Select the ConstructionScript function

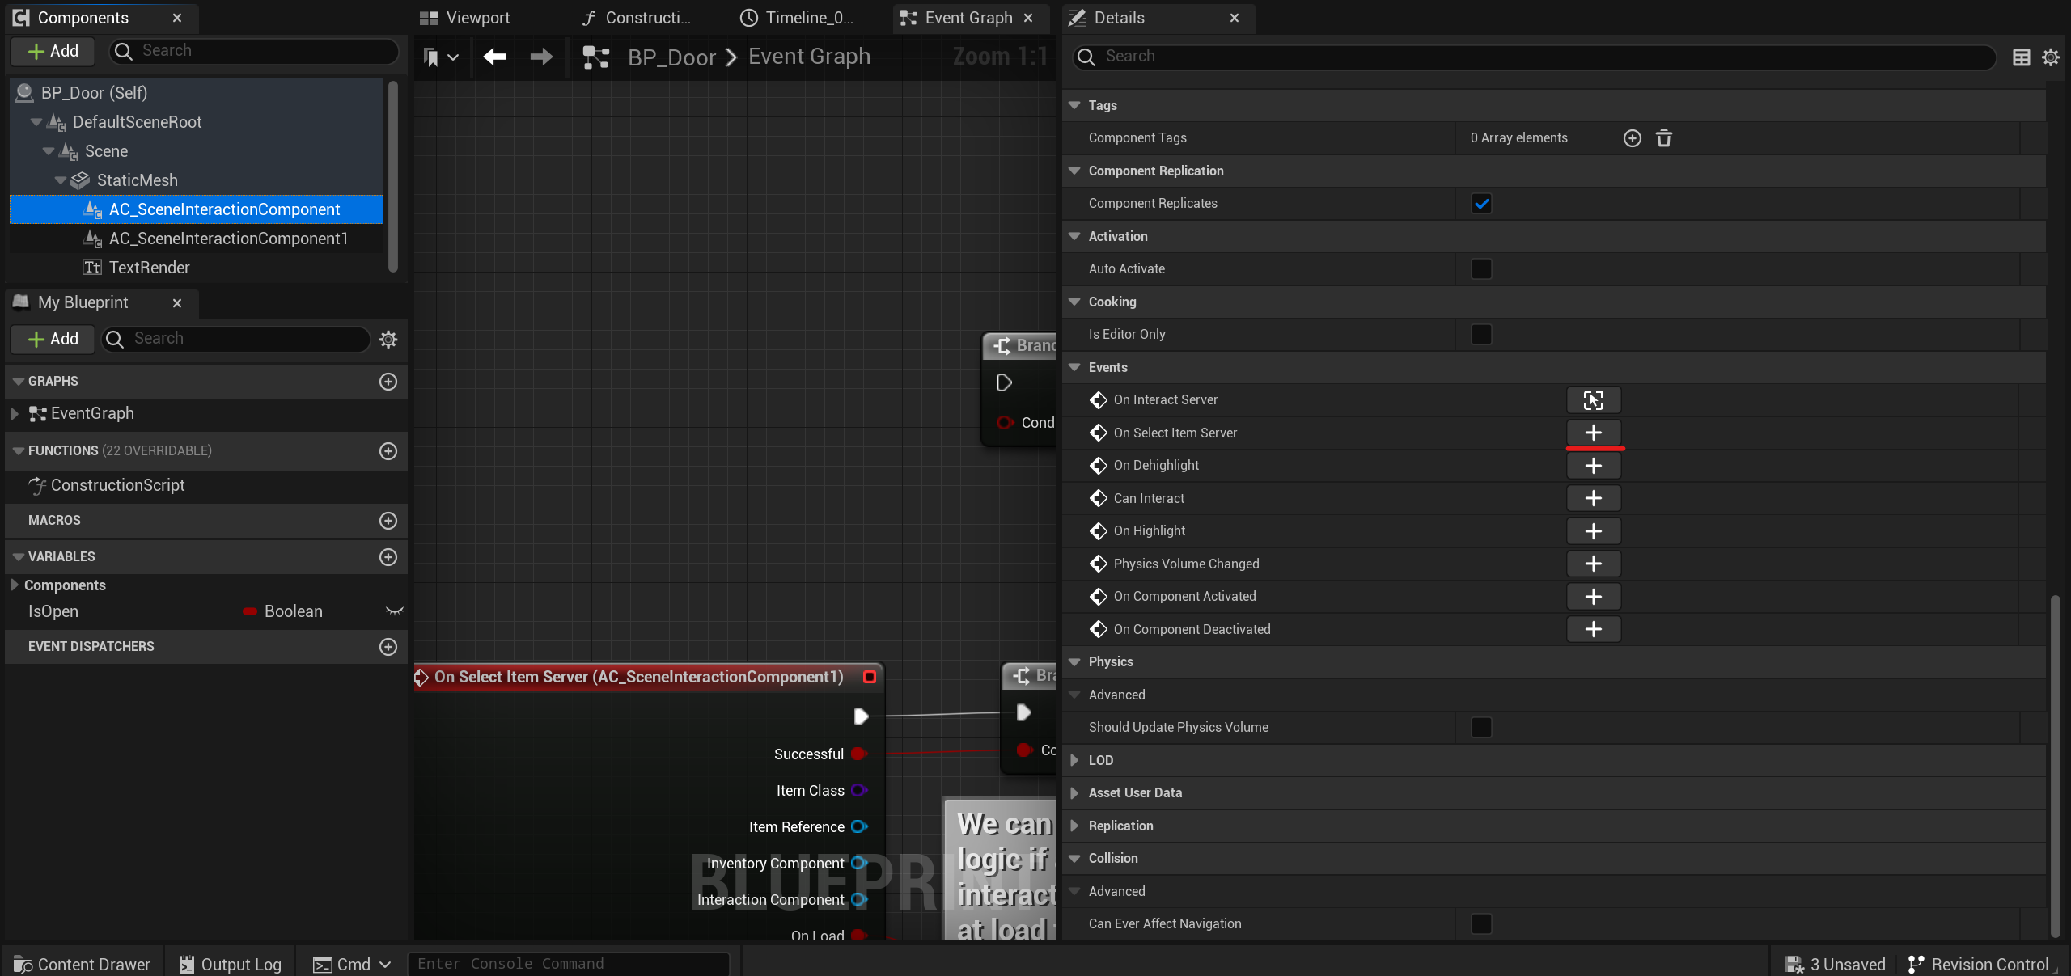[117, 485]
